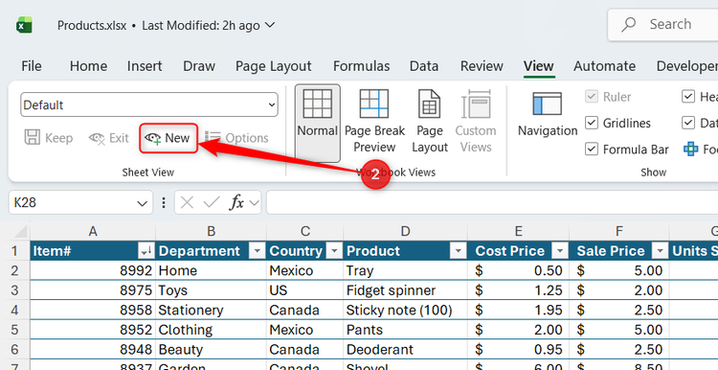Click the formula bar input field
This screenshot has width=718, height=370.
492,202
